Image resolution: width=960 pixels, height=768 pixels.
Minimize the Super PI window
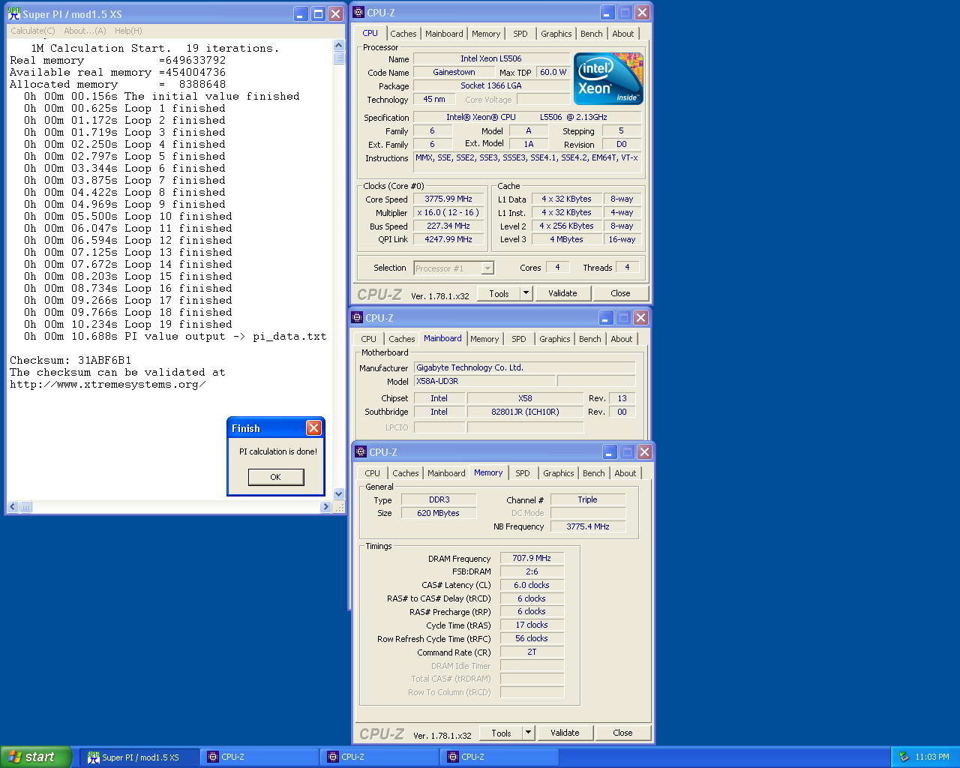click(300, 13)
